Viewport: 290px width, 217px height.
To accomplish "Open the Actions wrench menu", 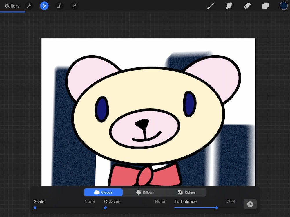I will click(29, 6).
